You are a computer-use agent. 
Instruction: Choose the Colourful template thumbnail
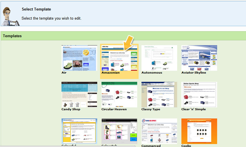(79, 131)
